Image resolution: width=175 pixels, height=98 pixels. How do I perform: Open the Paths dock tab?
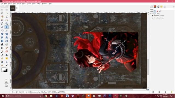click(158, 7)
